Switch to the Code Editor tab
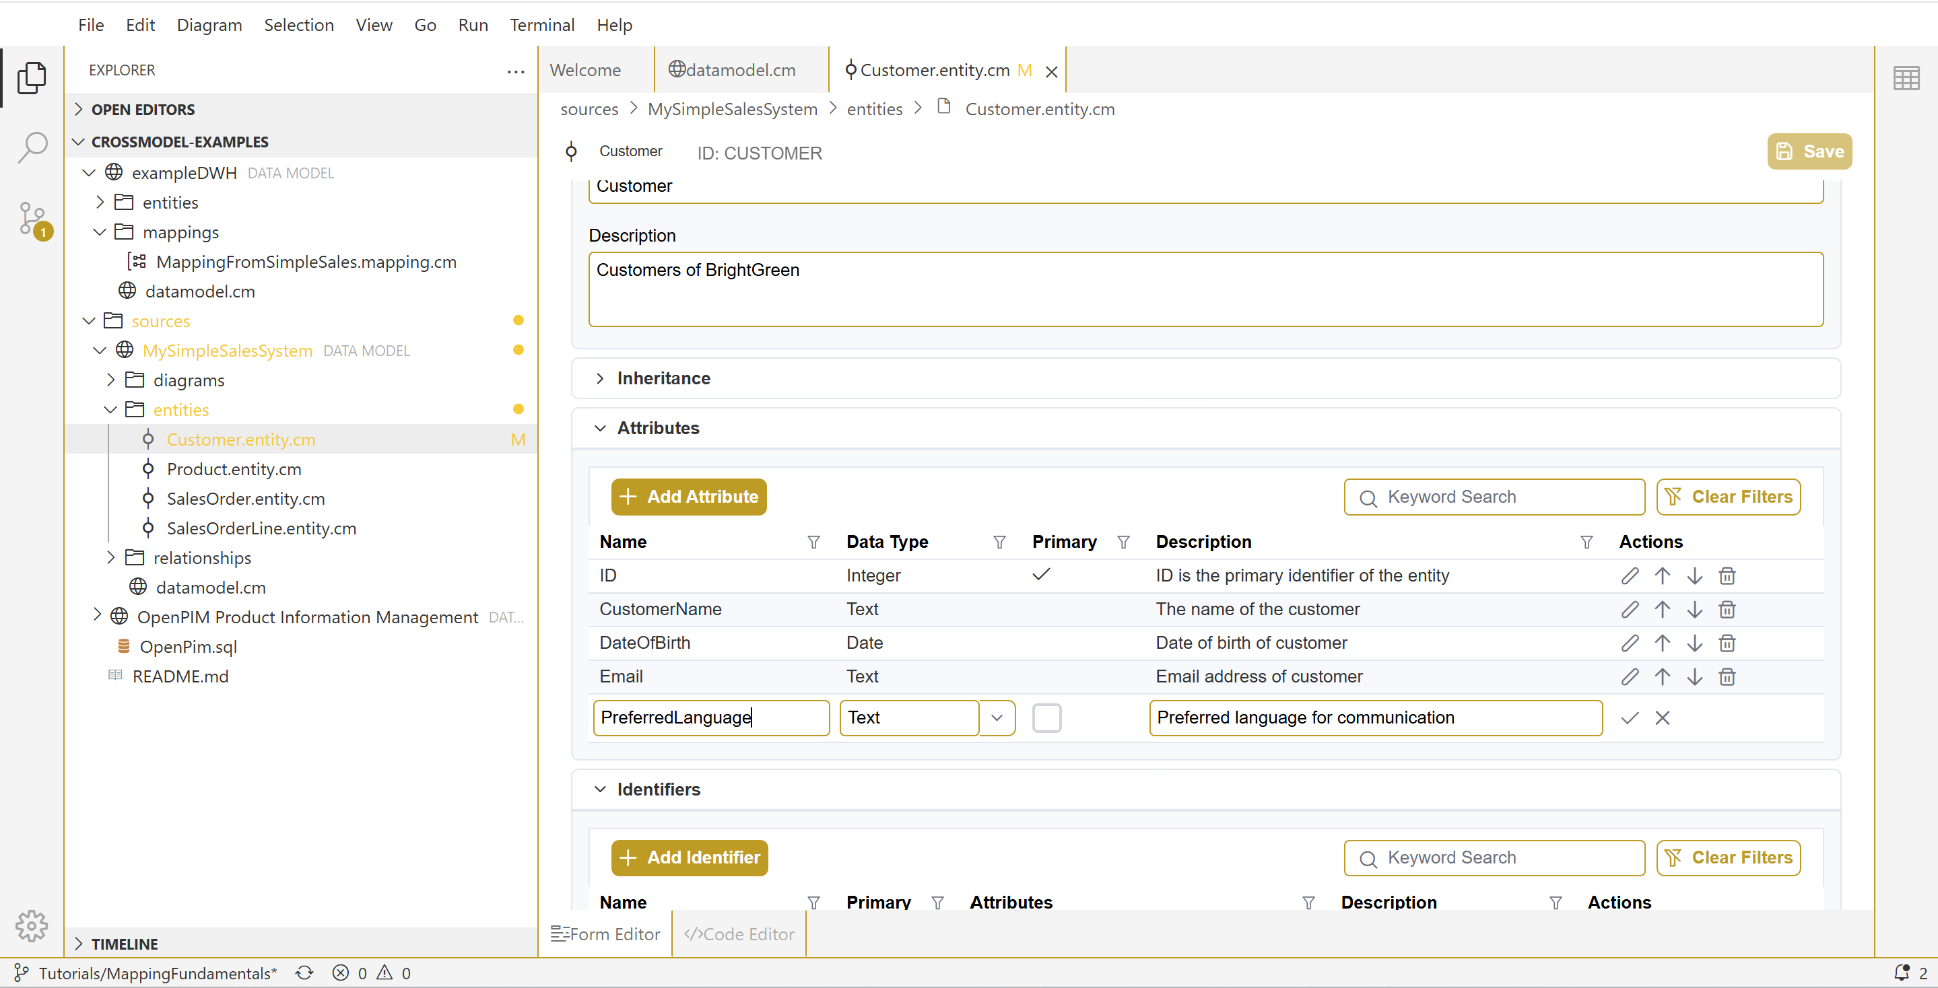 tap(739, 934)
